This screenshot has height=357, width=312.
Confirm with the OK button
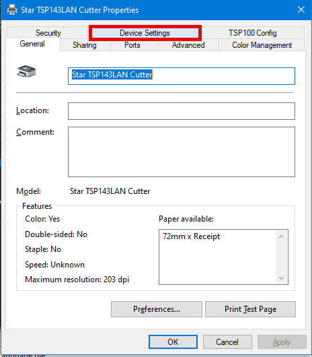point(173,342)
